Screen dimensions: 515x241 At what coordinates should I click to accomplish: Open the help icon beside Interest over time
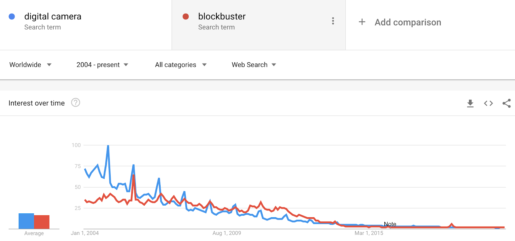pyautogui.click(x=76, y=103)
